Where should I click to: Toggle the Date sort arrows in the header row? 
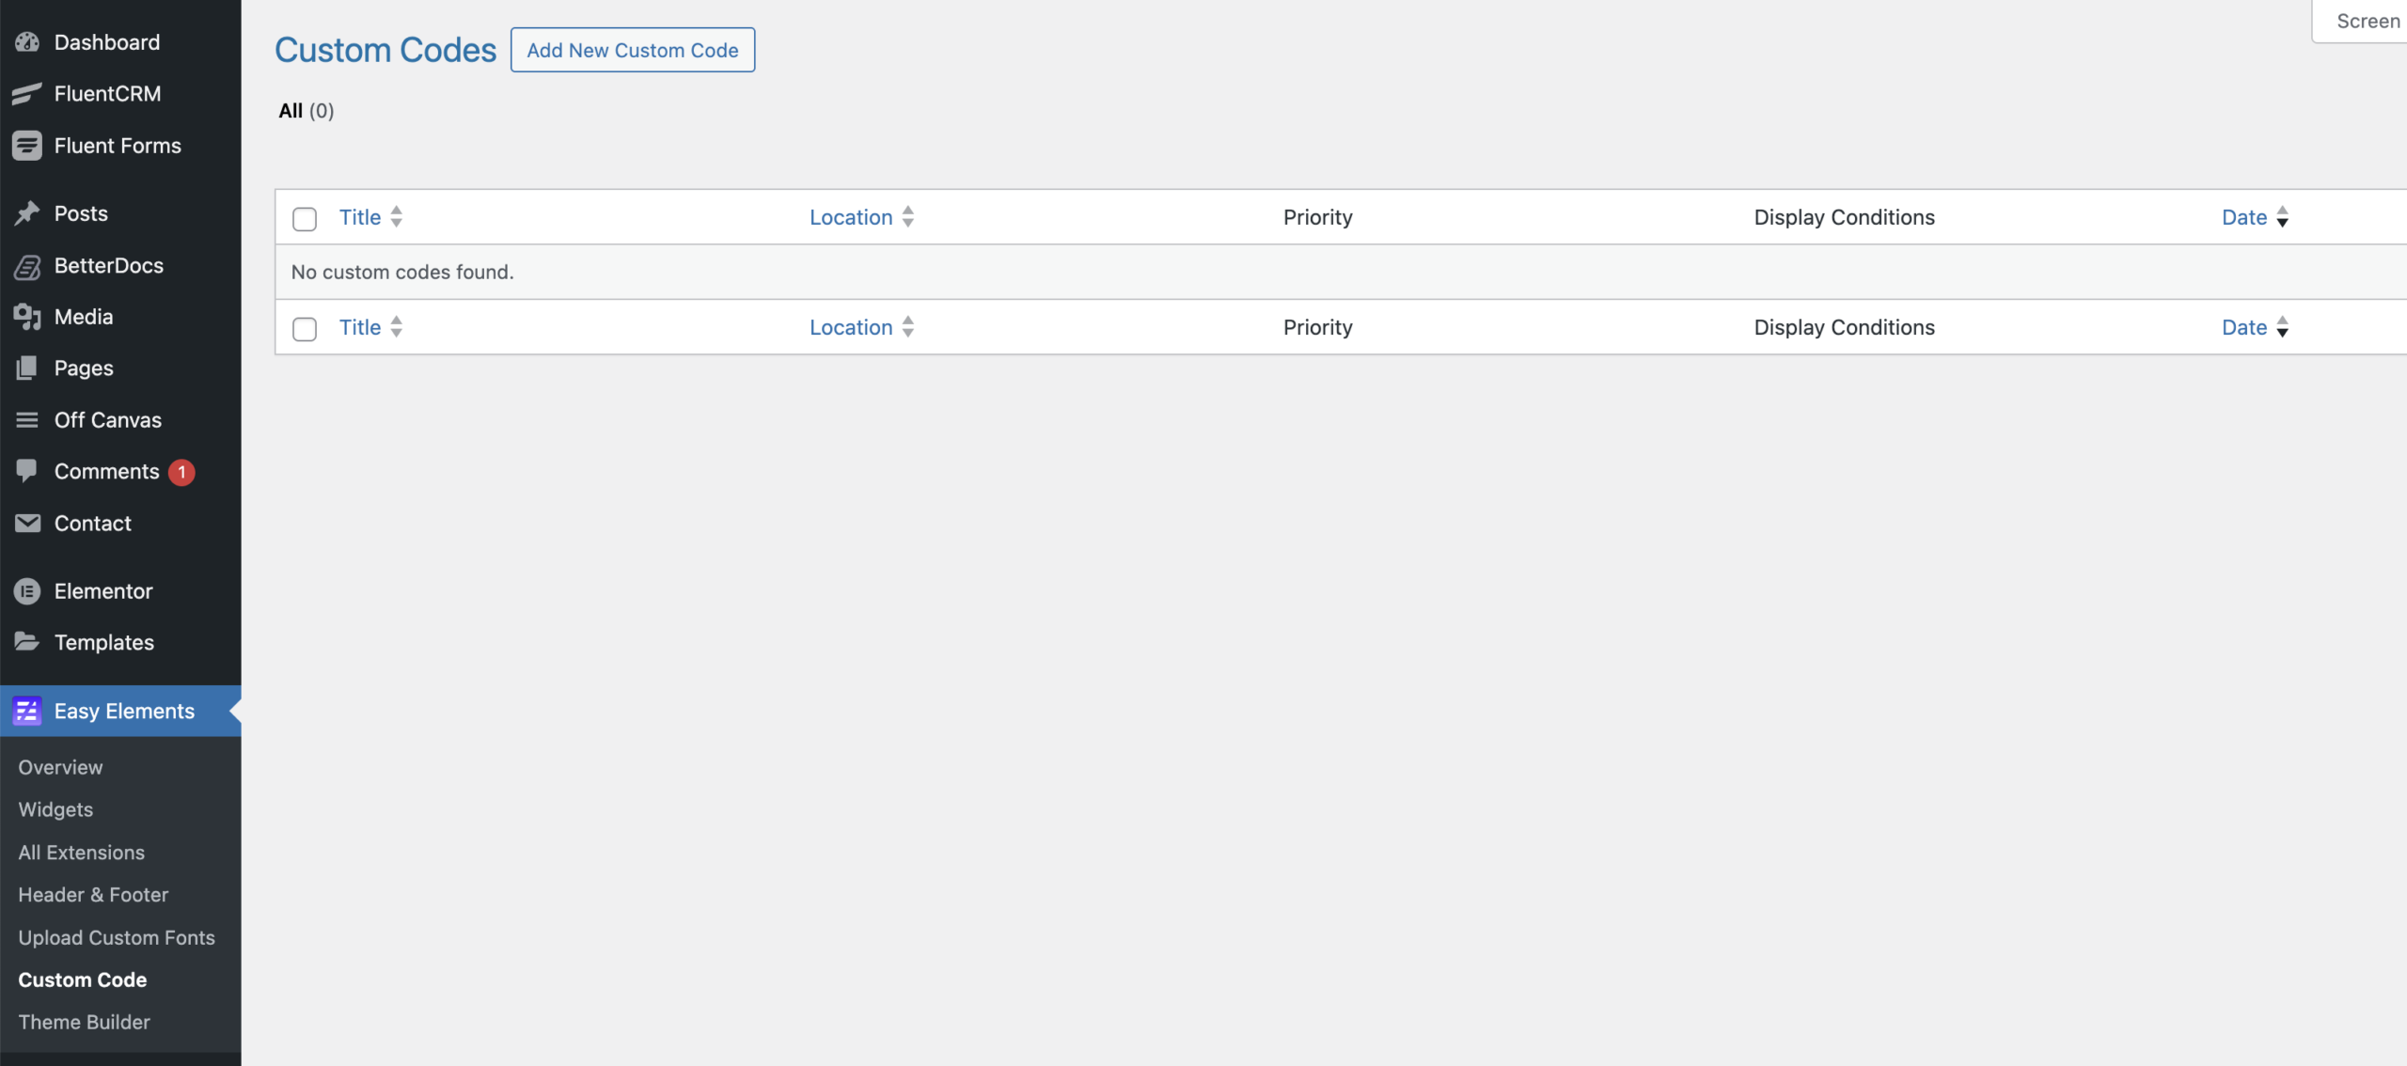click(x=2282, y=217)
